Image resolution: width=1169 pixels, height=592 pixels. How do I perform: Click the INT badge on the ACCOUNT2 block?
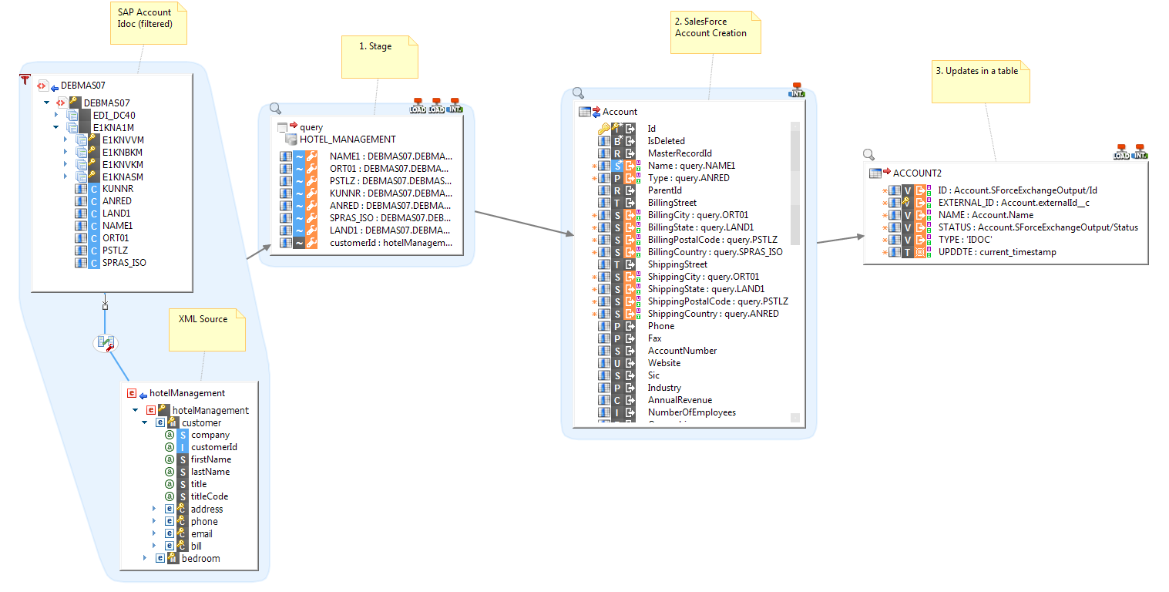(1140, 152)
